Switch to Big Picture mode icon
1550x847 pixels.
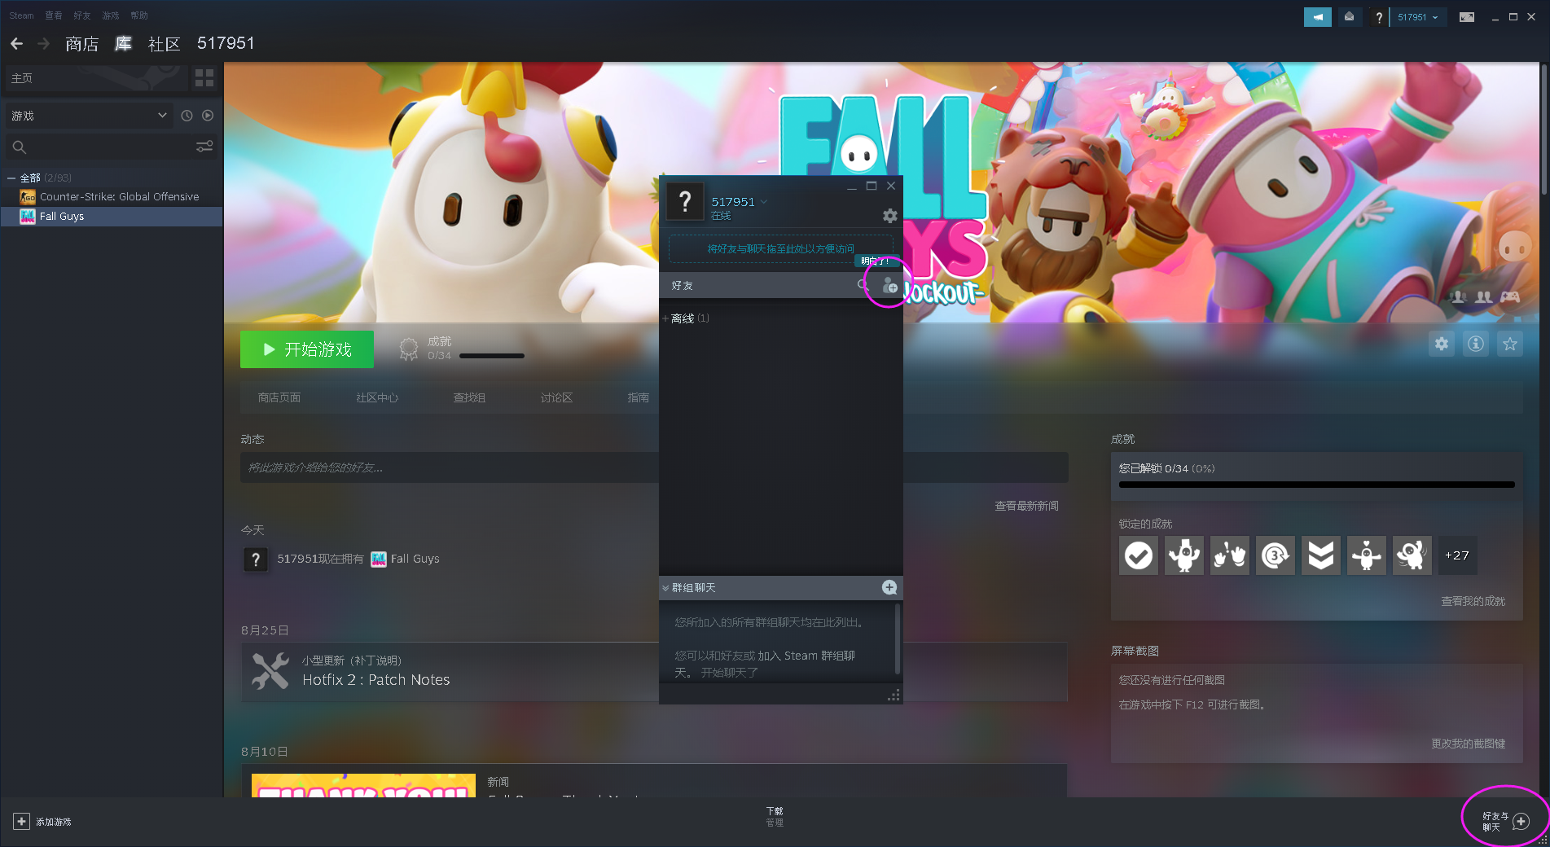(x=1466, y=17)
